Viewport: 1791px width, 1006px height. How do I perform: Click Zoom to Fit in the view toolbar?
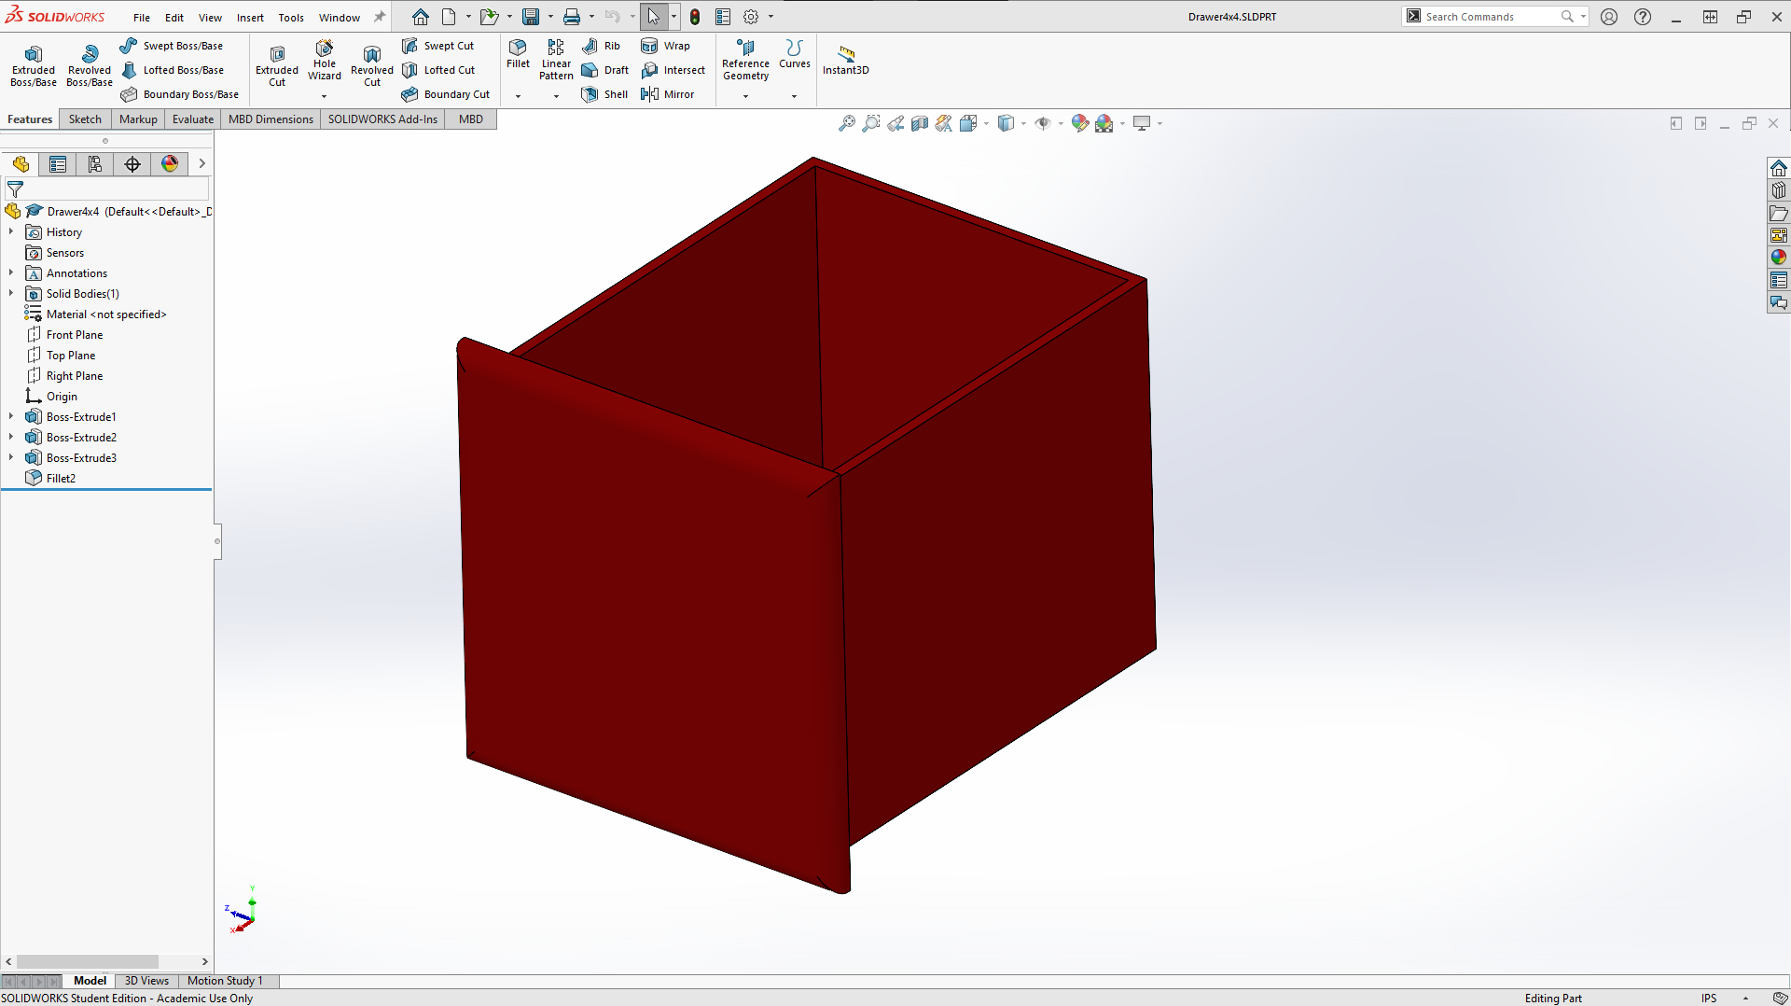(x=847, y=122)
